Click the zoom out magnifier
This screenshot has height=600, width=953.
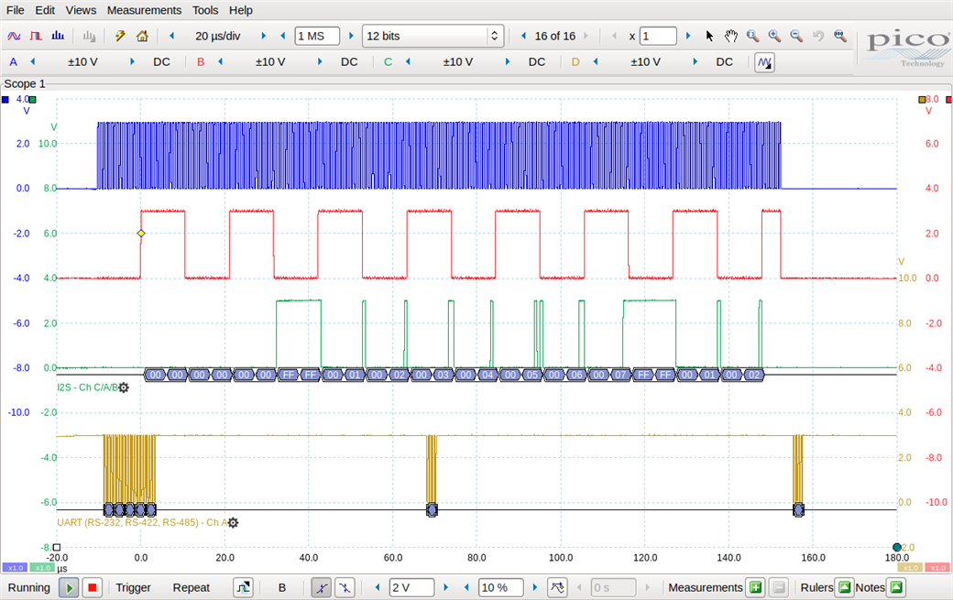(x=796, y=36)
